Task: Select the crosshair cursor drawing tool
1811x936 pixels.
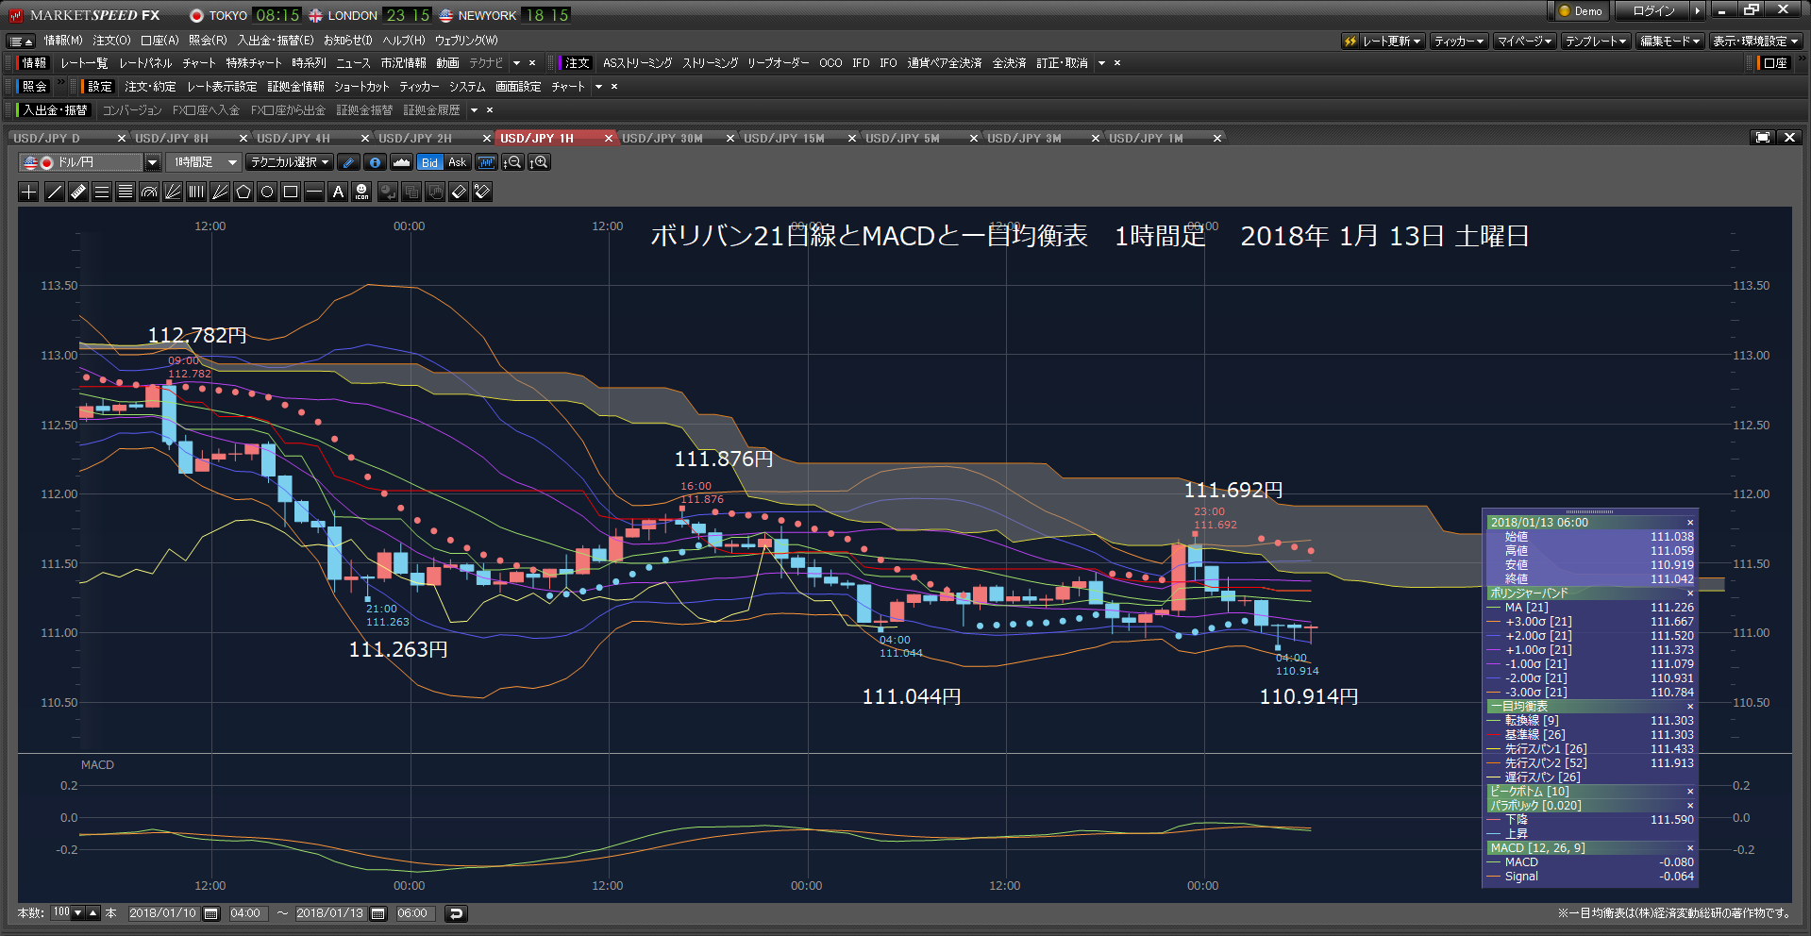Action: coord(29,192)
